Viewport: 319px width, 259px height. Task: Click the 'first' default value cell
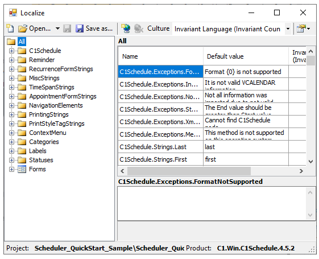point(246,159)
